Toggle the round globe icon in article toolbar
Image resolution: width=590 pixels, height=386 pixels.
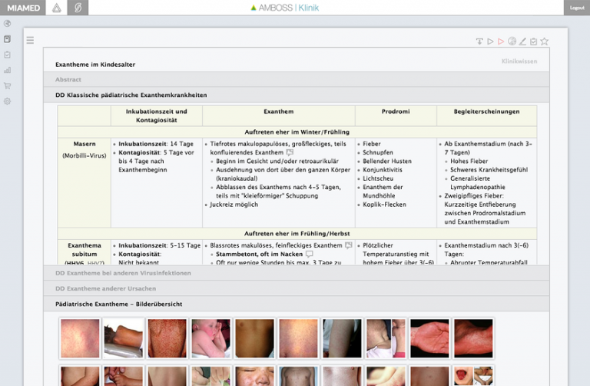click(x=512, y=42)
